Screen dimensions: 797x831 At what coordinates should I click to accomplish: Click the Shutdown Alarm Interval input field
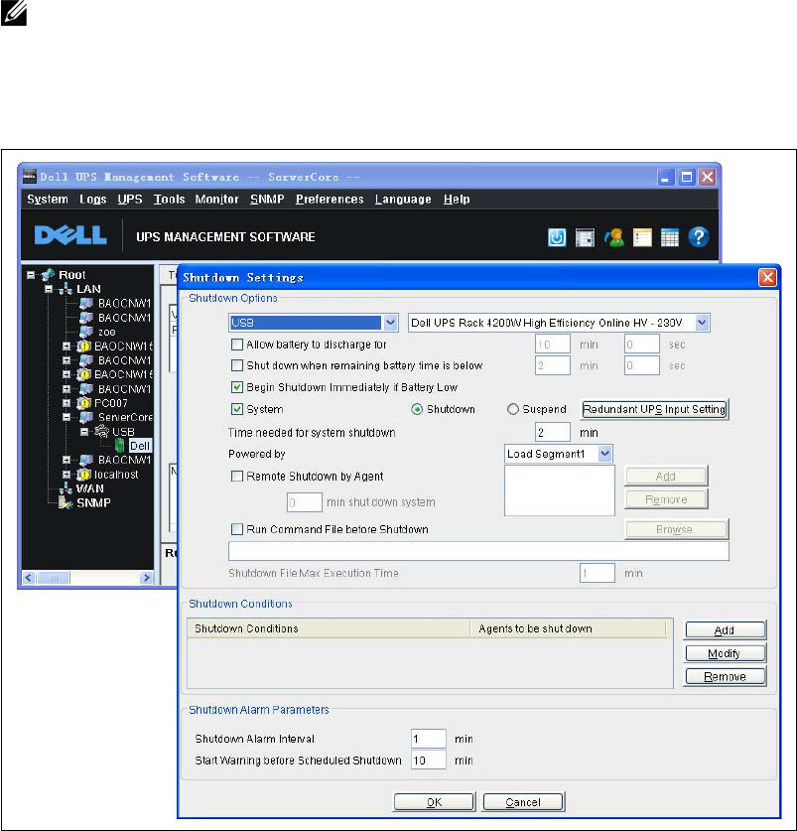(x=429, y=739)
